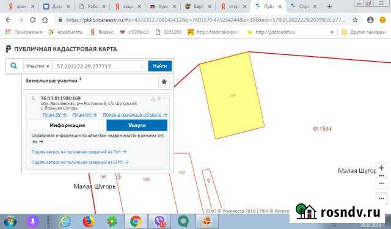Clear the search field with X
The height and width of the screenshot is (229, 391).
[142, 67]
